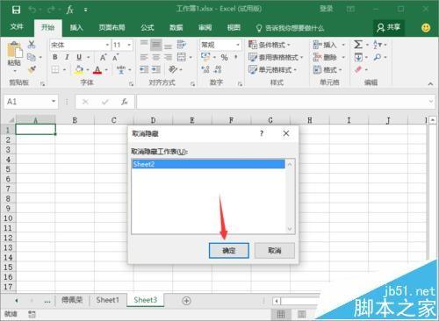This screenshot has width=439, height=321.
Task: Select column B header
Action: [75, 120]
